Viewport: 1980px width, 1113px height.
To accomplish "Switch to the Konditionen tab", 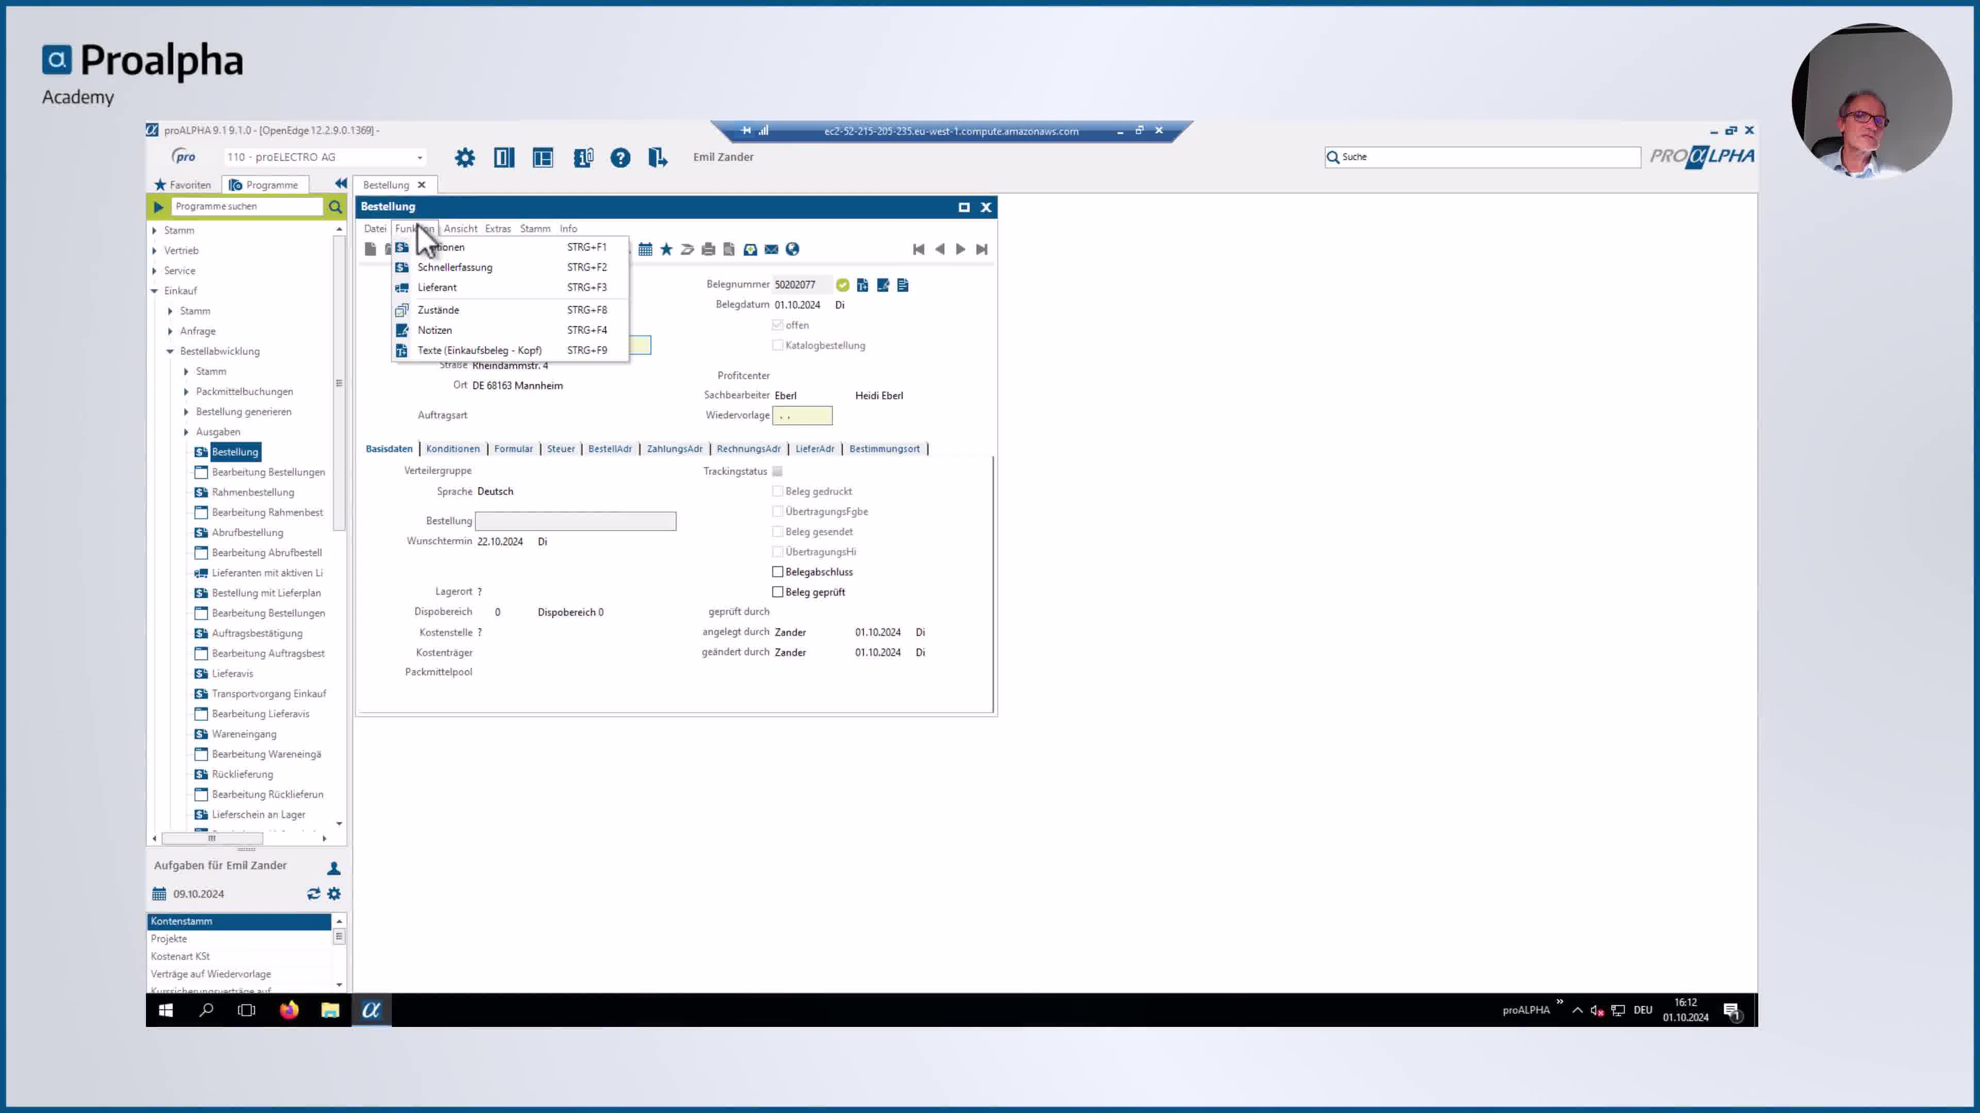I will coord(453,449).
